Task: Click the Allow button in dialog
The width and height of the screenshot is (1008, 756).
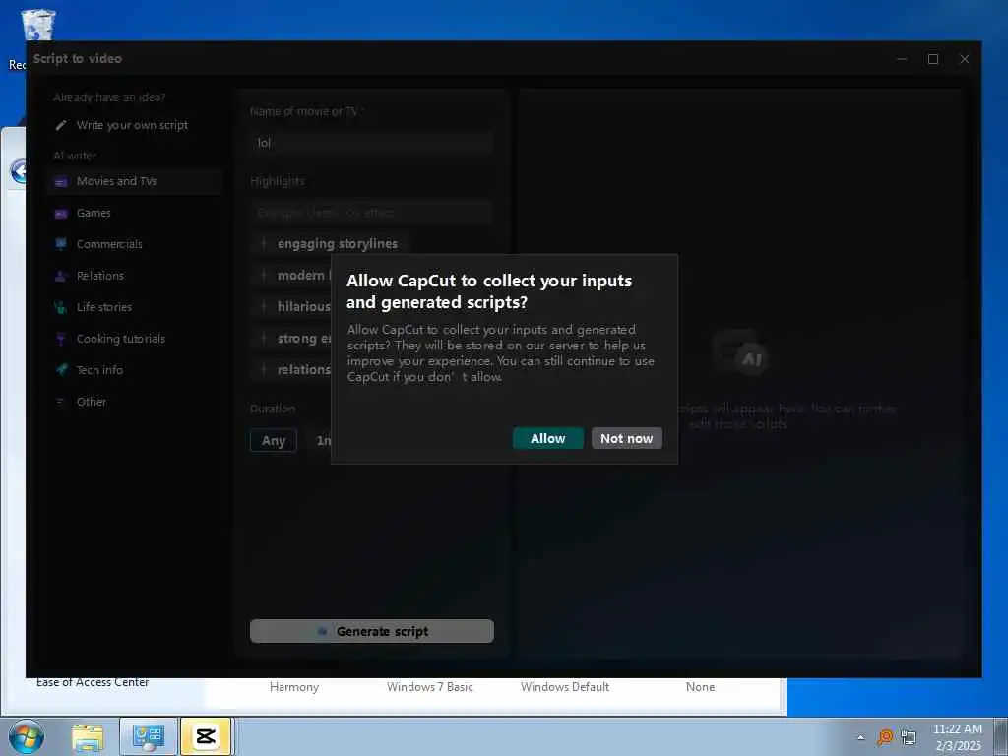Action: [x=547, y=438]
